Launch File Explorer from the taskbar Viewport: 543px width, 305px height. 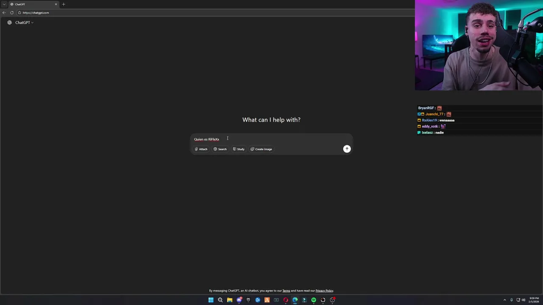click(x=230, y=300)
